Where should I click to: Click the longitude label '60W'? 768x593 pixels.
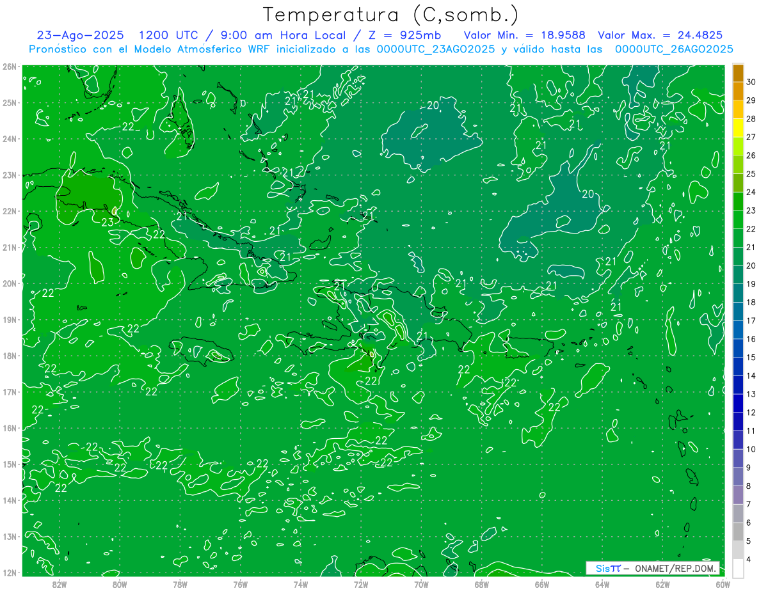click(x=723, y=583)
